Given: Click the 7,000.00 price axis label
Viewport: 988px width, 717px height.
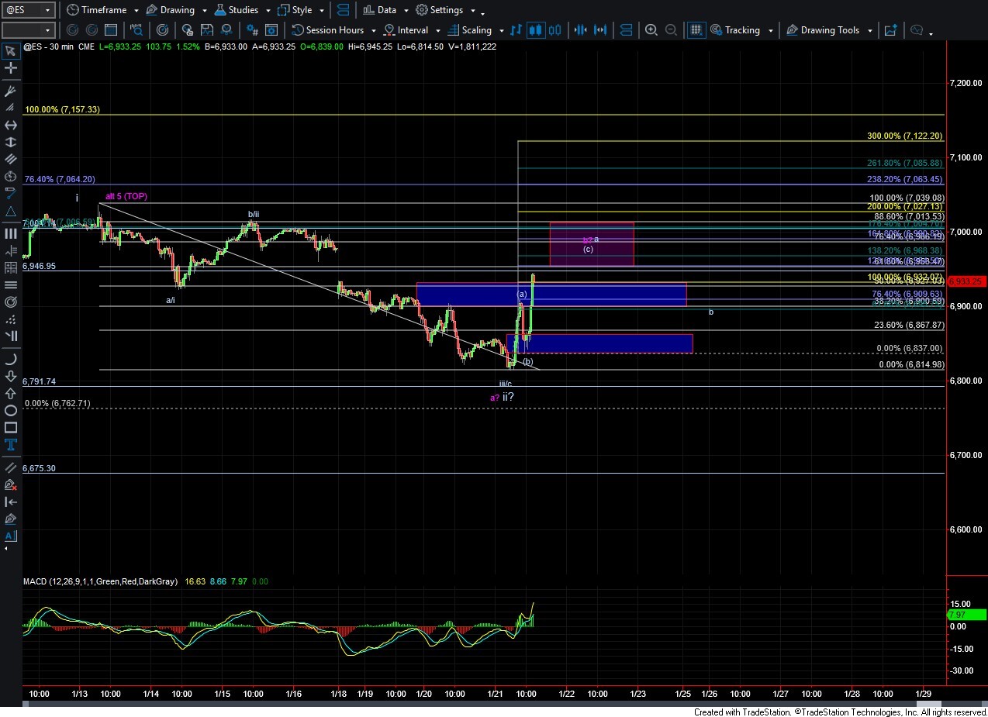Looking at the screenshot, I should tap(966, 232).
